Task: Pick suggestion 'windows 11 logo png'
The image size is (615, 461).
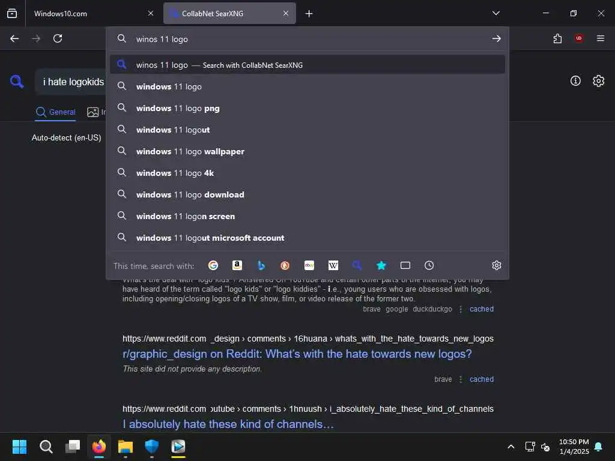Action: click(307, 108)
